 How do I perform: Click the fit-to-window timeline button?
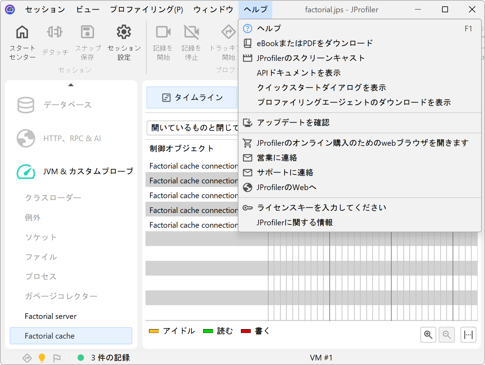click(x=468, y=335)
